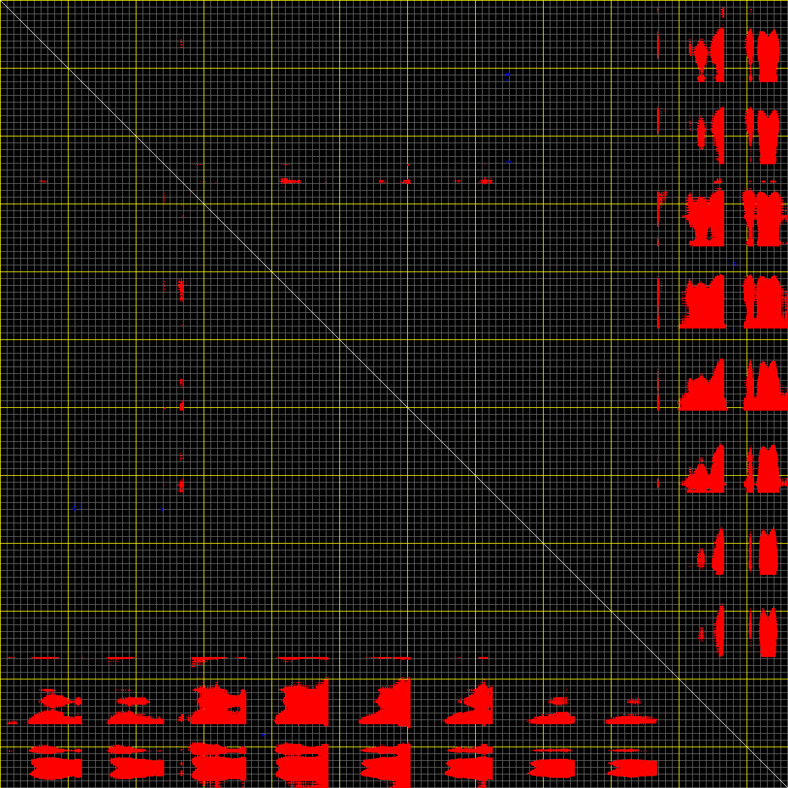
Task: Select the thin red streak above bottom-left clusters
Action: click(45, 658)
